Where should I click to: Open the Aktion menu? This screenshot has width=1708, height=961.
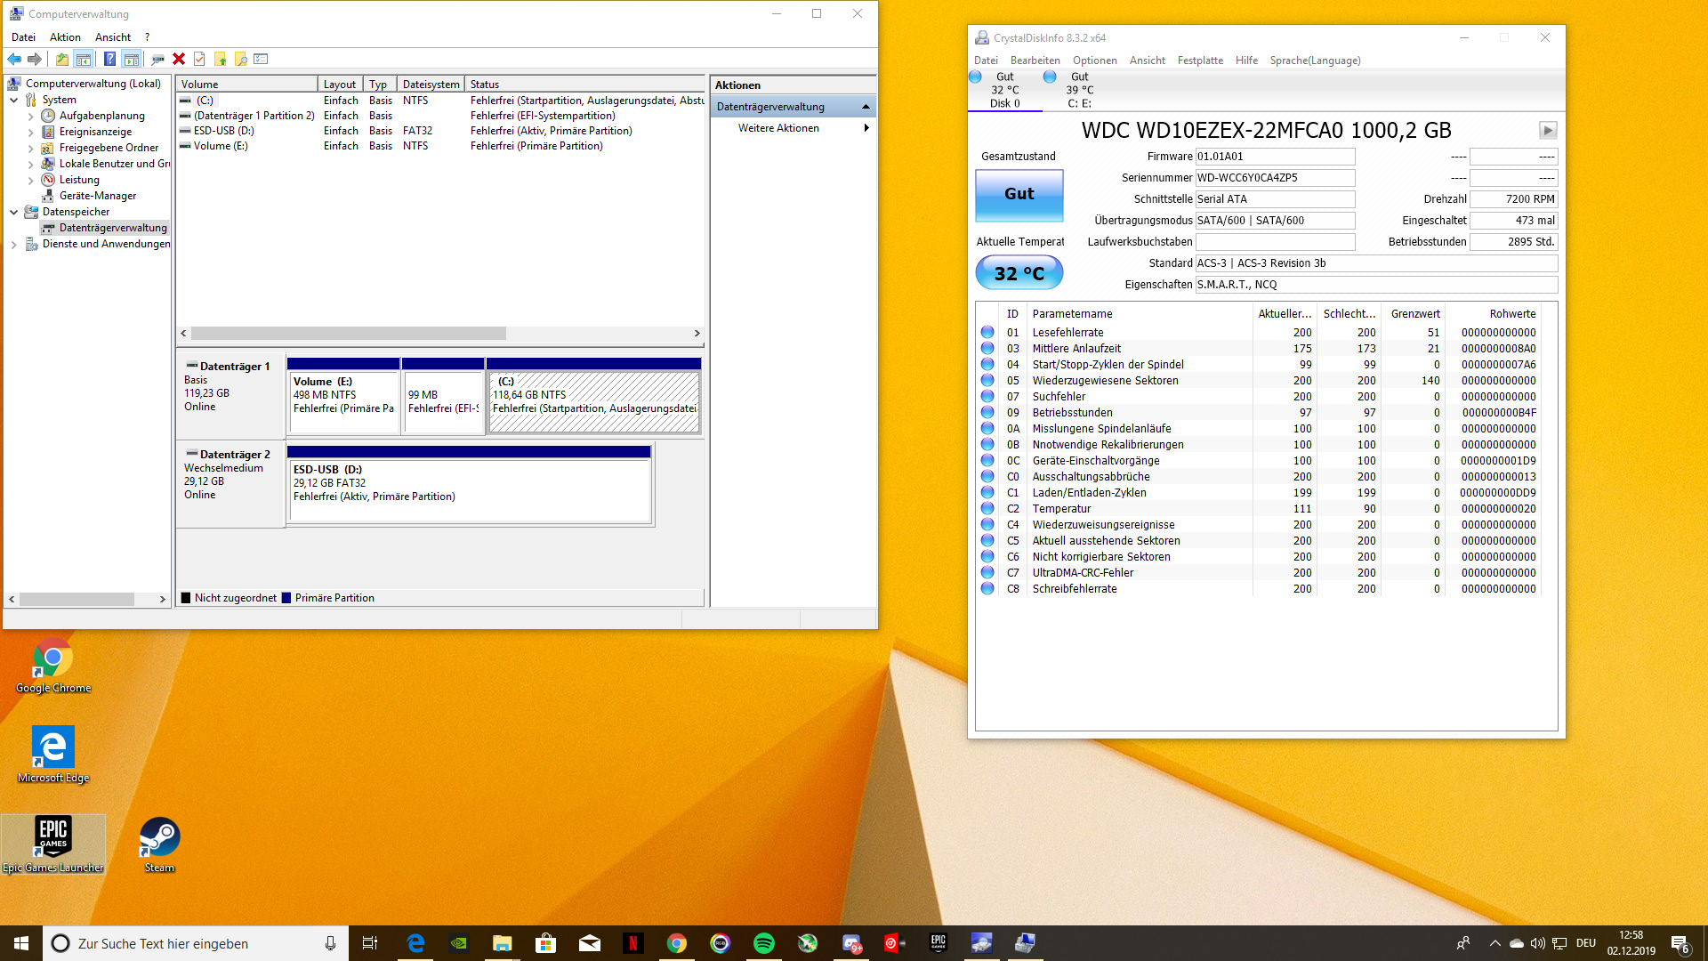click(x=65, y=37)
